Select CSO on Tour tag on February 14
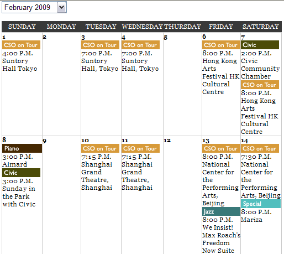Screen dimensions: 284x254 tap(260, 148)
